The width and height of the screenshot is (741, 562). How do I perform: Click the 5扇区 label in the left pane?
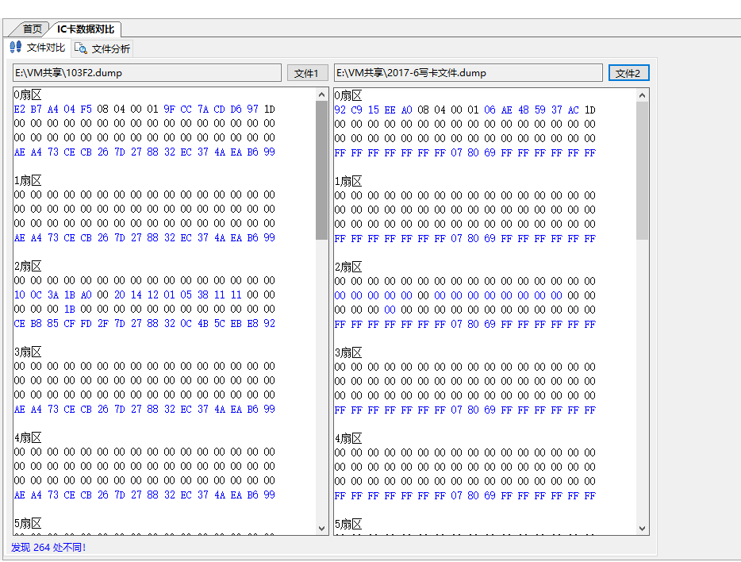[x=28, y=523]
